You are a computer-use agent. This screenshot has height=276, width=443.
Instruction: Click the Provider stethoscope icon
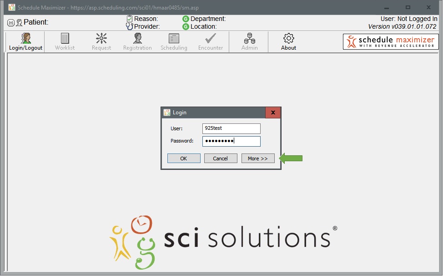pyautogui.click(x=129, y=26)
